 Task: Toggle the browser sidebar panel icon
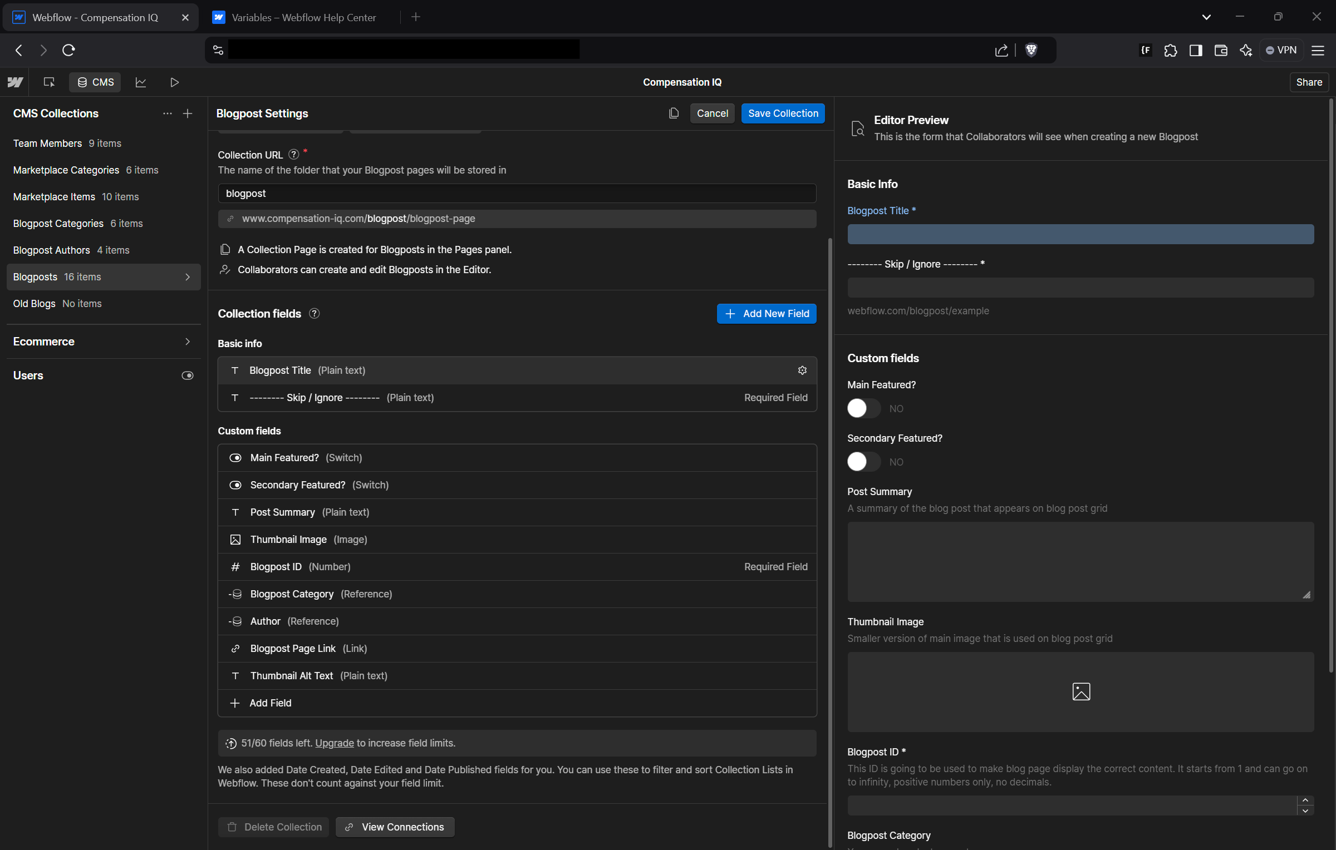point(1195,50)
